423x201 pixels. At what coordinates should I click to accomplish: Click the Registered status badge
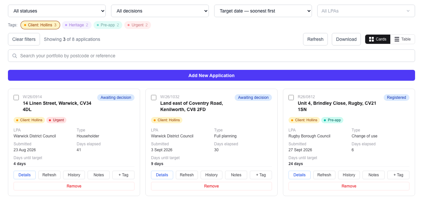(x=396, y=98)
